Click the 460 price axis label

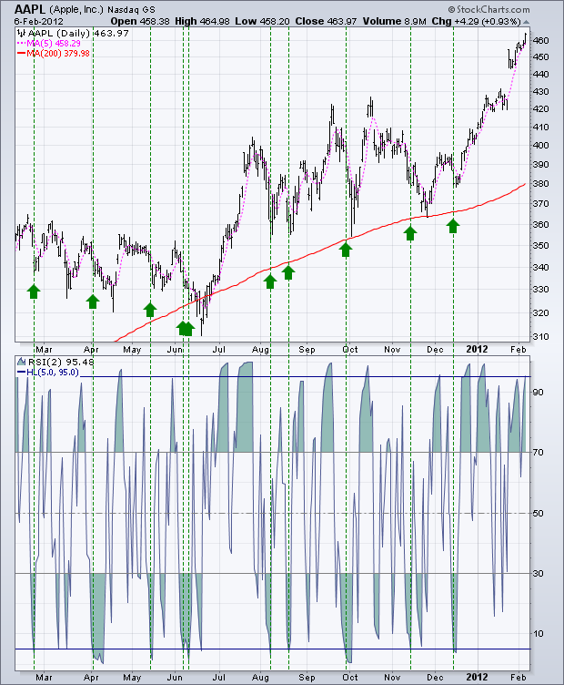click(541, 41)
